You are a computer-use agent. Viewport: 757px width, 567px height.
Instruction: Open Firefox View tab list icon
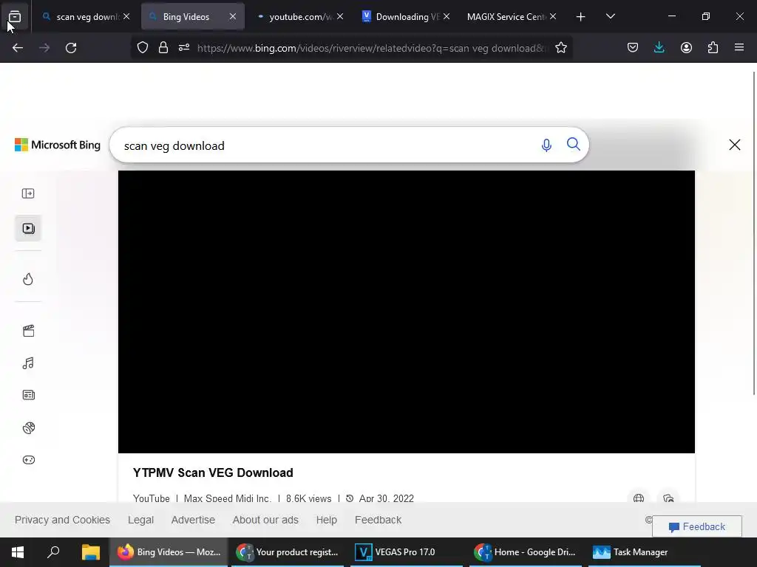tap(15, 16)
